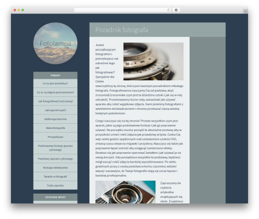Open 'Podstawy aparatu cyfrowego' link
Image resolution: width=259 pixels, height=219 pixels.
[55, 159]
